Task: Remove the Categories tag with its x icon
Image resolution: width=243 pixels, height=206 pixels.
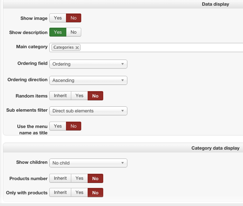Action: 77,48
